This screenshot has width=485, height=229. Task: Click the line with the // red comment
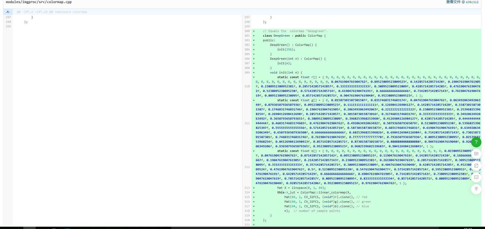(326, 197)
